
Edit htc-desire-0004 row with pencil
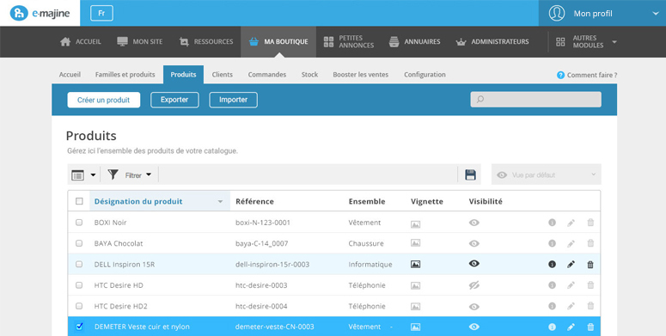click(571, 306)
